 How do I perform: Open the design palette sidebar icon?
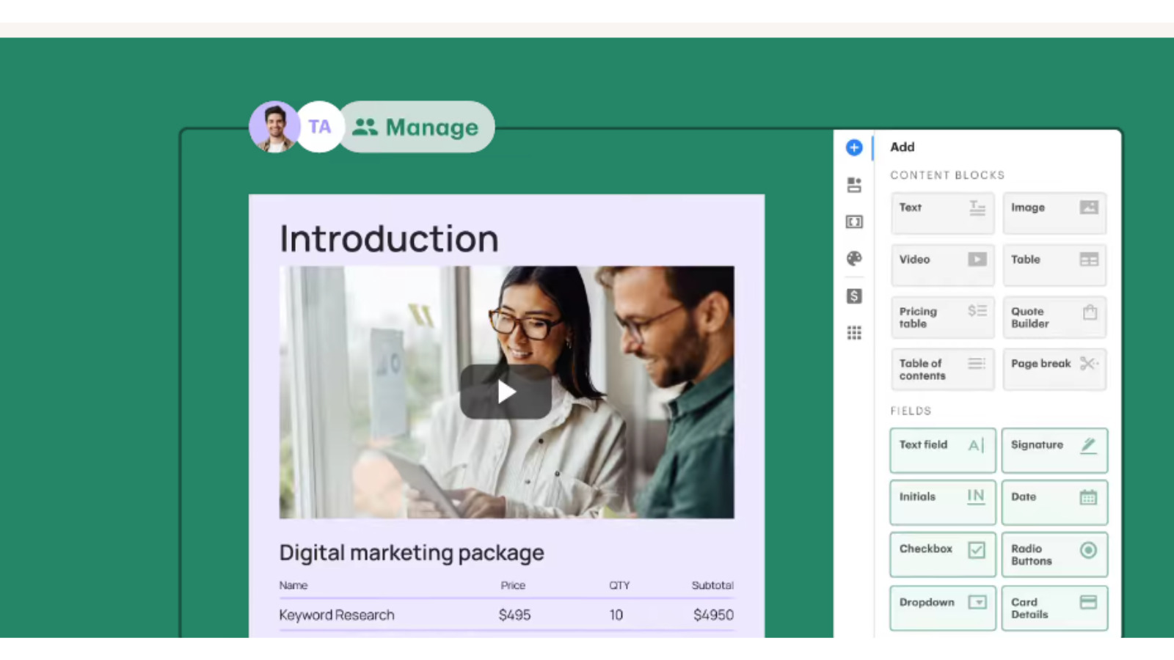(854, 258)
